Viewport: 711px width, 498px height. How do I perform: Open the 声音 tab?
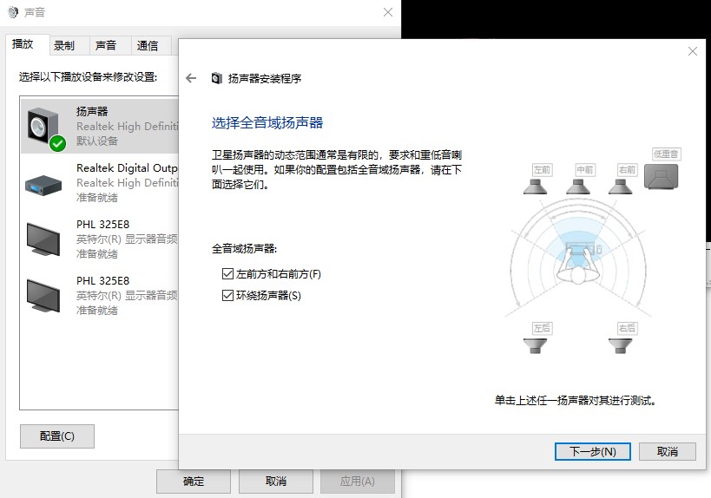(x=106, y=46)
